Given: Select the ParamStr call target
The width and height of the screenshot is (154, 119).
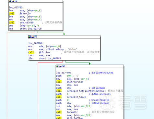Looking at the screenshot, I should [x=72, y=112].
